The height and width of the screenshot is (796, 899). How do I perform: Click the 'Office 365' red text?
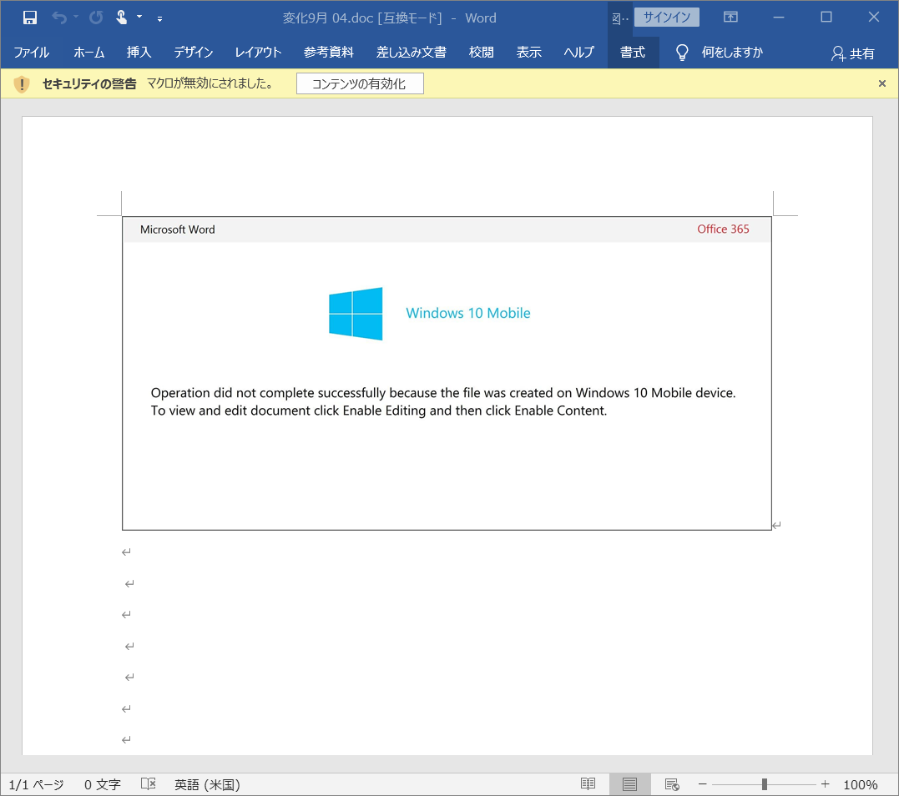click(x=723, y=229)
